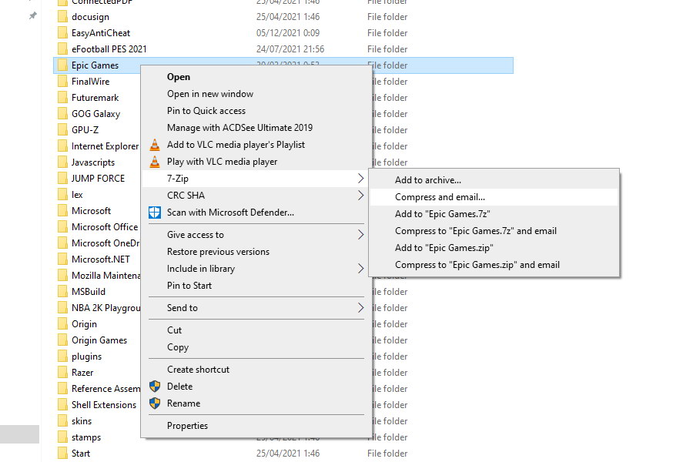Click the admin shield icon next to Rename
693x462 pixels.
point(155,403)
